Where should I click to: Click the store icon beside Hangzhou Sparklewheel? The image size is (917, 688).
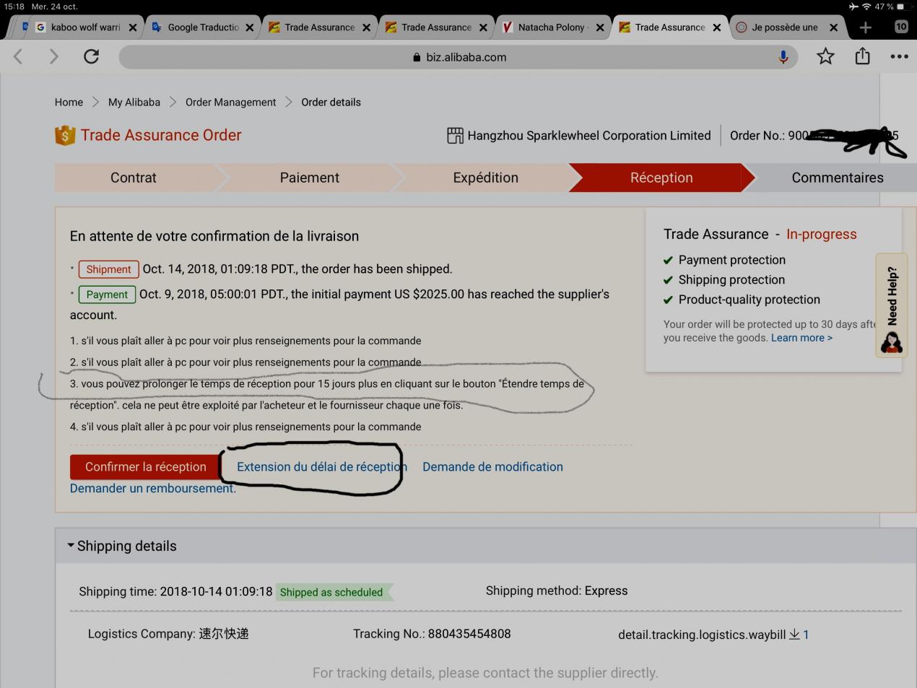pos(455,136)
